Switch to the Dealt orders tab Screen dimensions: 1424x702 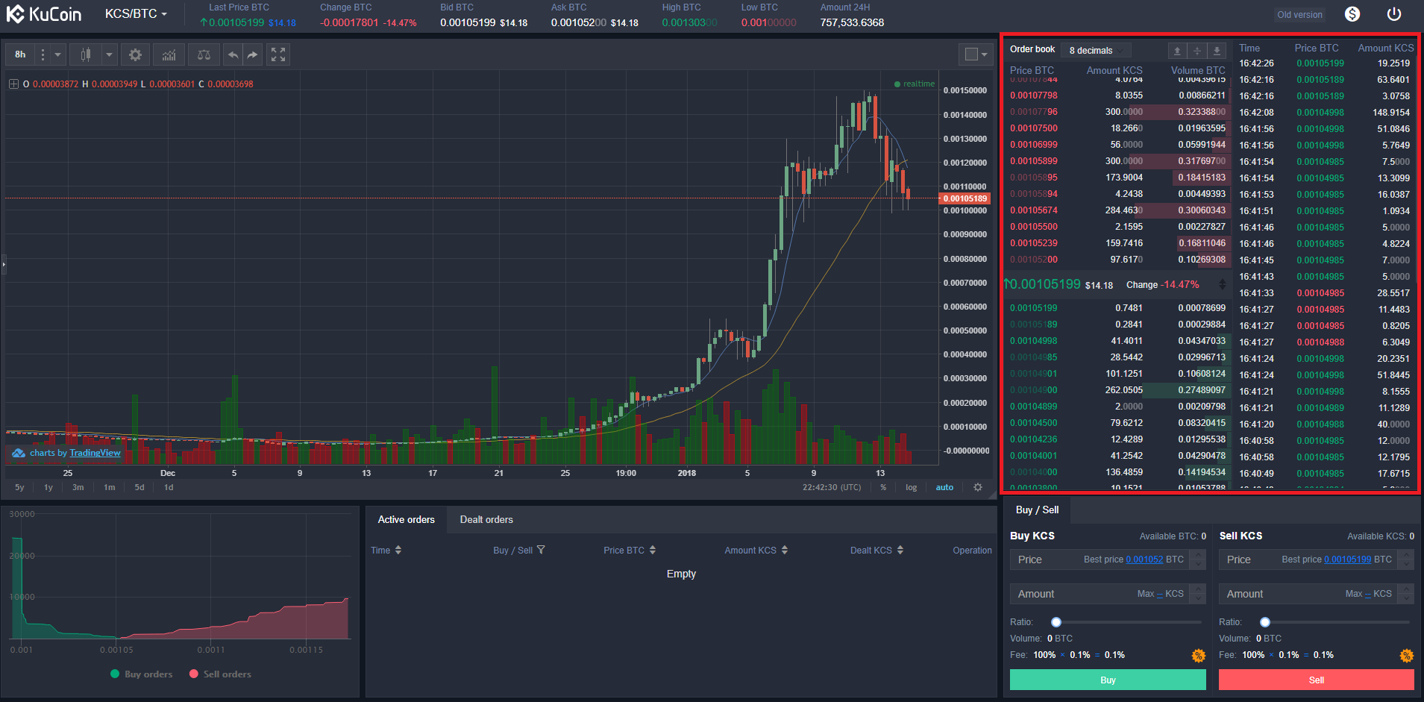tap(486, 519)
